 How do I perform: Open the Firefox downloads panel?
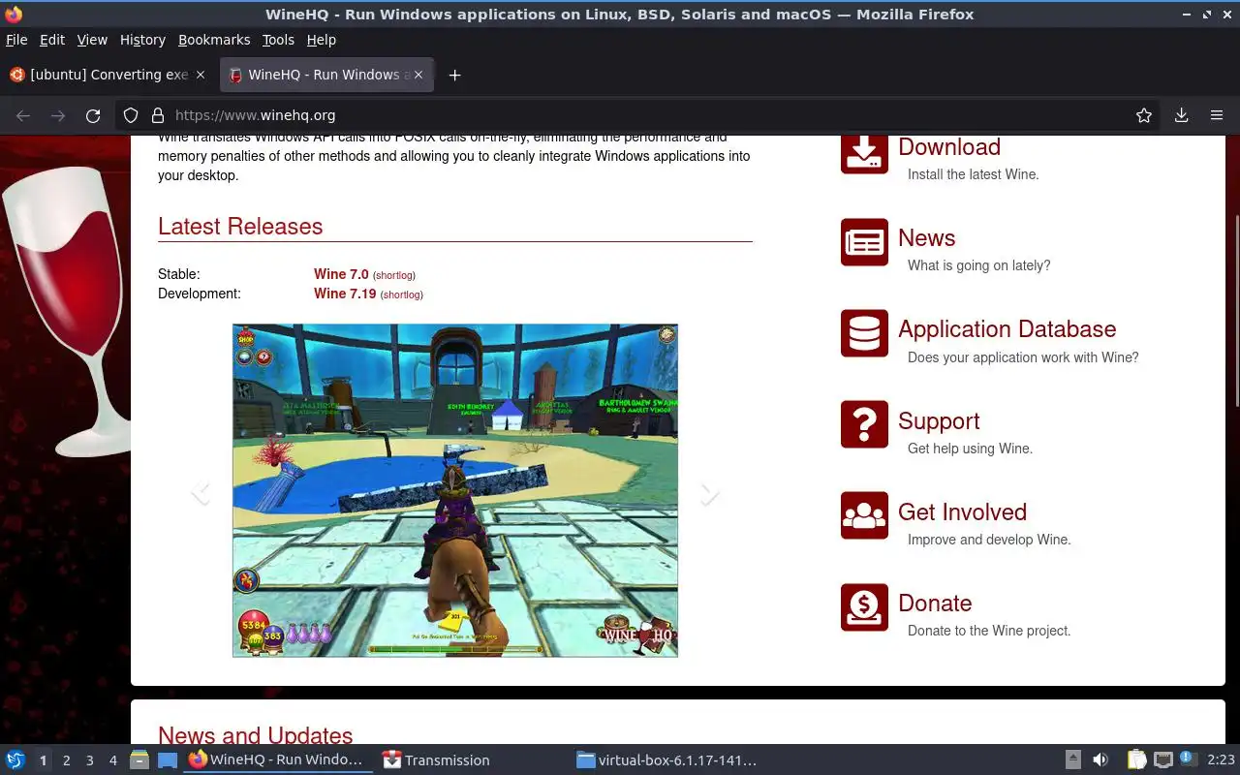pos(1181,115)
